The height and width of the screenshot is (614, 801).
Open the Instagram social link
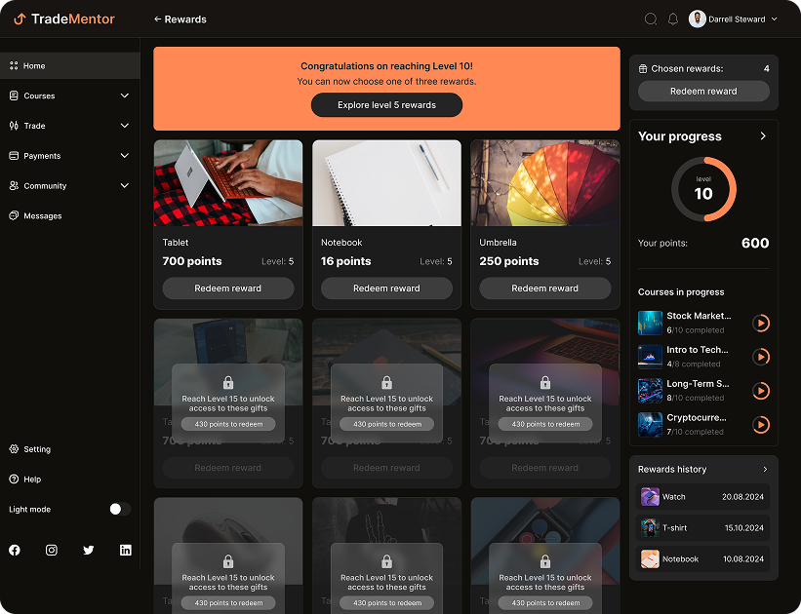(52, 551)
